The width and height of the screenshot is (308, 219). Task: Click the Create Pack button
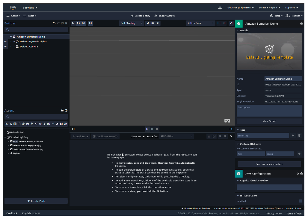(x=36, y=201)
